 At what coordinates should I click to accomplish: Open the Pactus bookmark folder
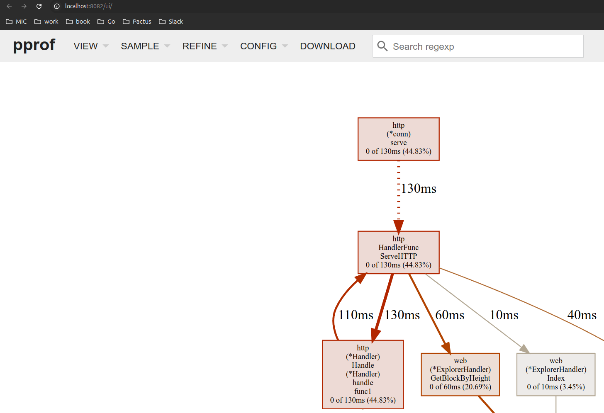pyautogui.click(x=137, y=22)
